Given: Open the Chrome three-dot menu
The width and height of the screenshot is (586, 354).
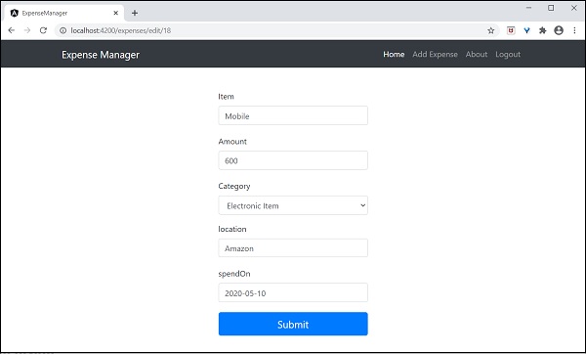Looking at the screenshot, I should click(575, 30).
